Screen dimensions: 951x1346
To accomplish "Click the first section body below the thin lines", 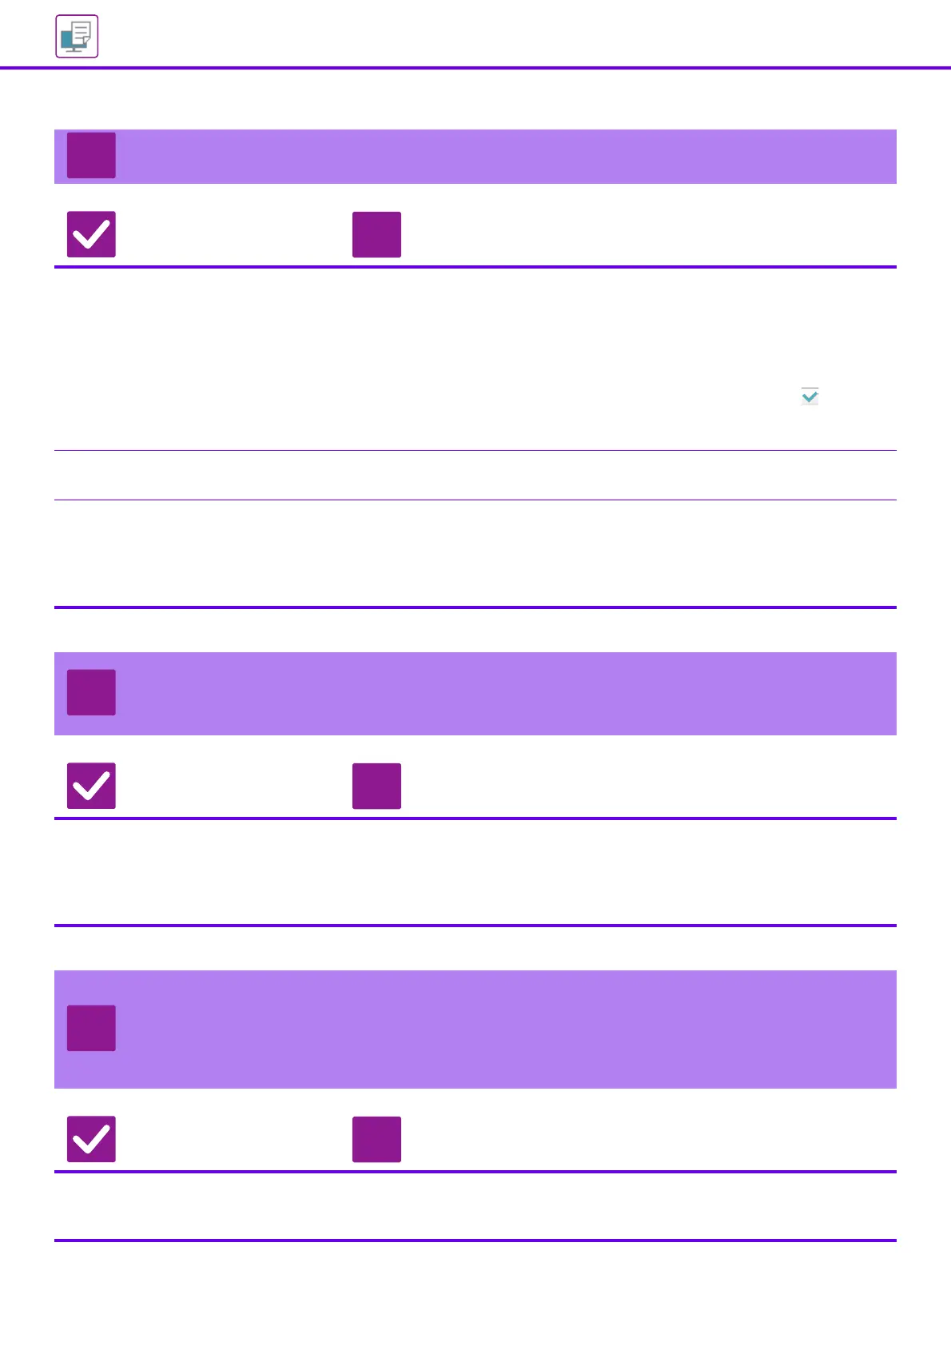I will click(475, 553).
